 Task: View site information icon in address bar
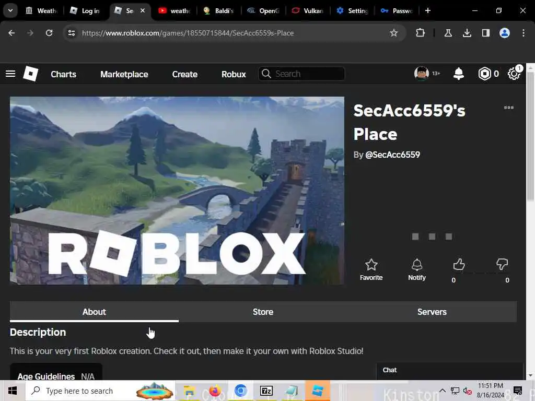pos(71,33)
